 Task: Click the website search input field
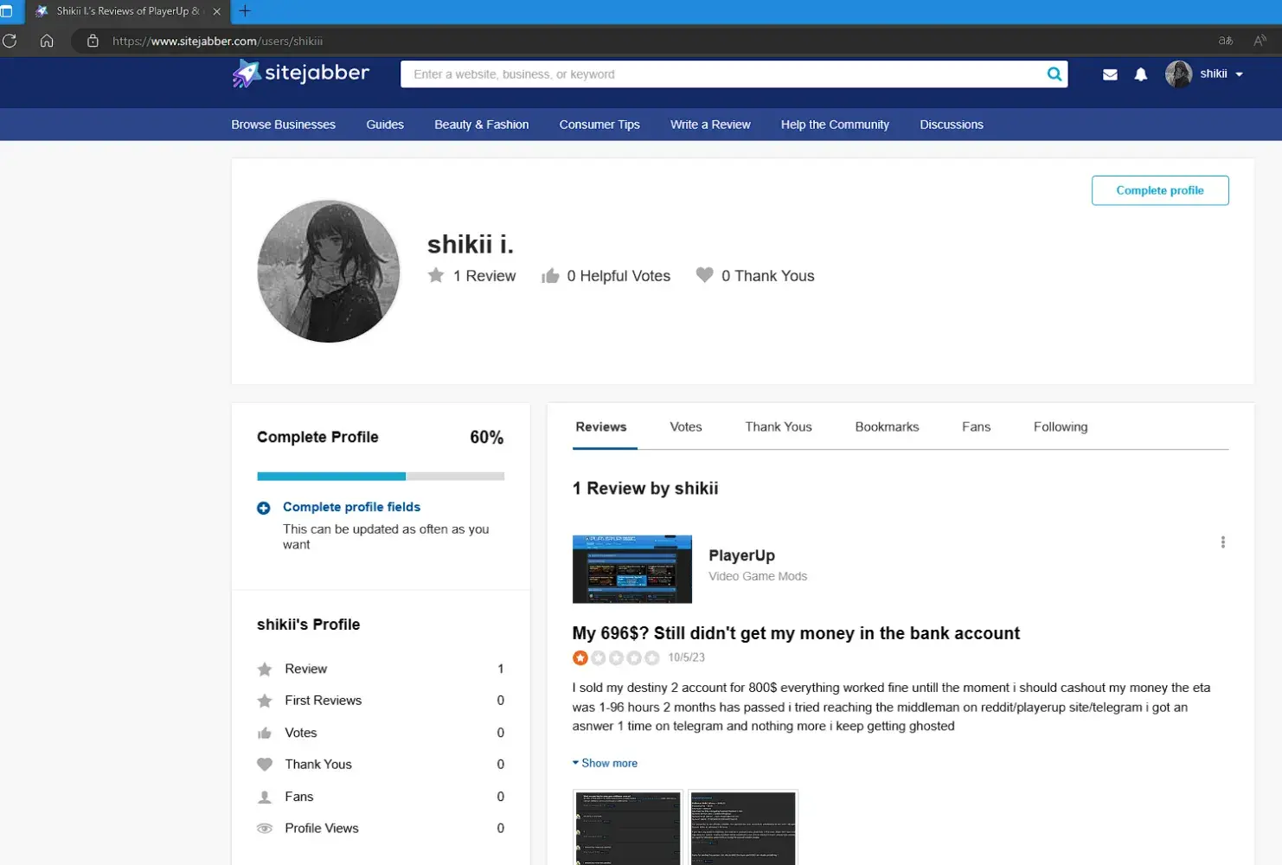[x=722, y=74]
